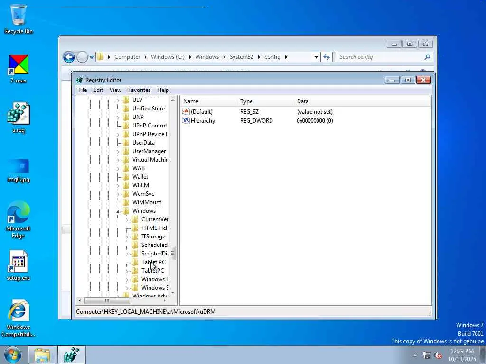Select the Microsoft Edge desktop shortcut

point(19,220)
